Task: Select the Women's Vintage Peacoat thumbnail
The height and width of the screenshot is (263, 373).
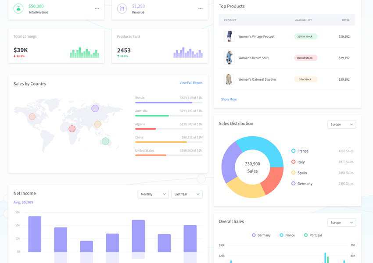Action: tap(229, 36)
